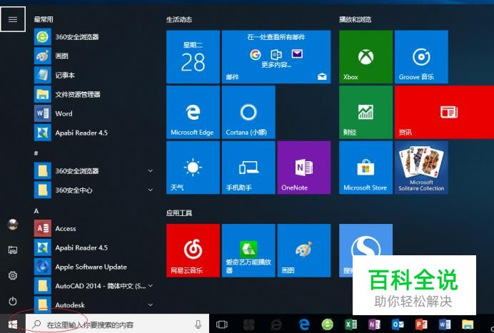Click the Windows Start button

click(x=13, y=324)
